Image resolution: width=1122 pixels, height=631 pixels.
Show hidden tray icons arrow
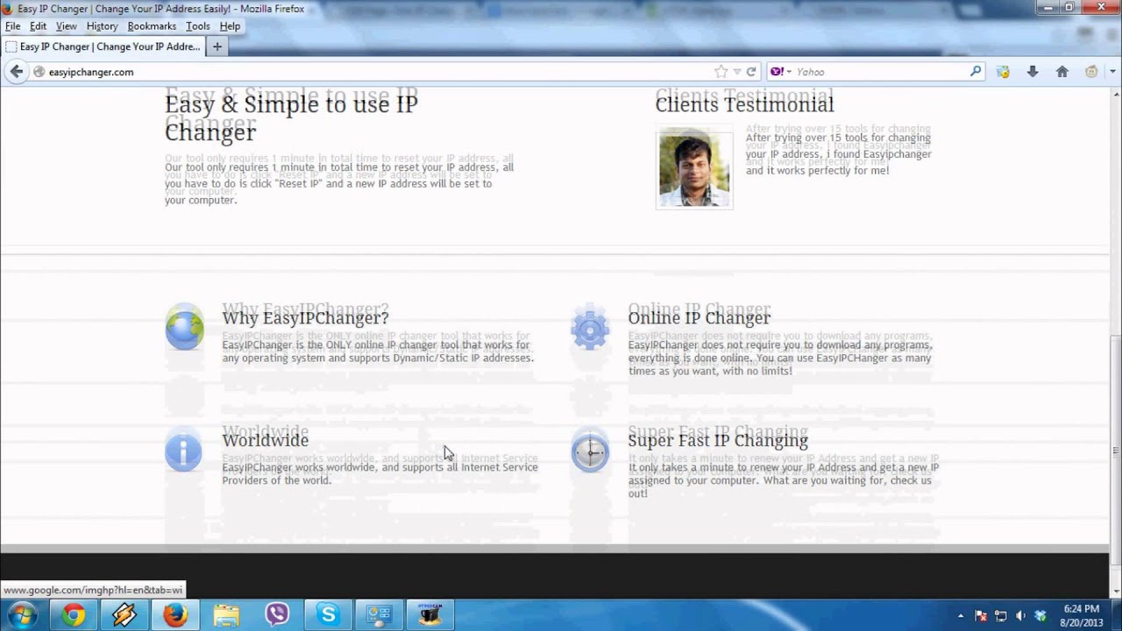pyautogui.click(x=961, y=616)
